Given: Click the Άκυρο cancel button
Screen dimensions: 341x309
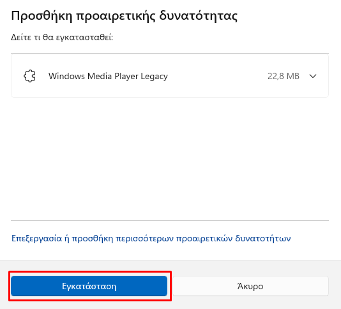Looking at the screenshot, I should [250, 286].
